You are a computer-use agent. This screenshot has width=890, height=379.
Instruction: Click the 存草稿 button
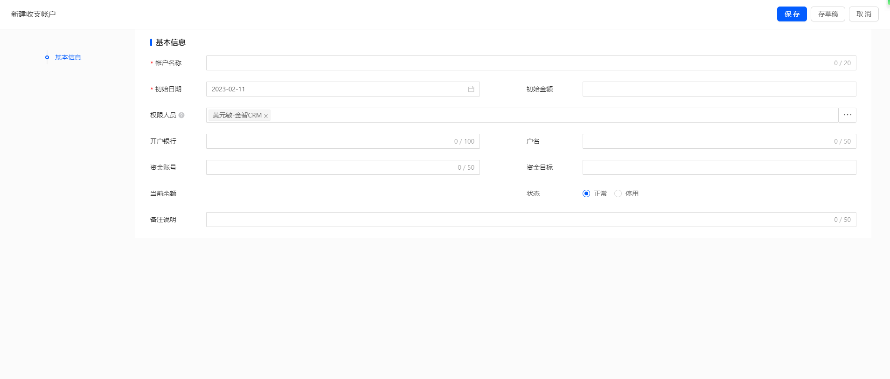pos(828,14)
